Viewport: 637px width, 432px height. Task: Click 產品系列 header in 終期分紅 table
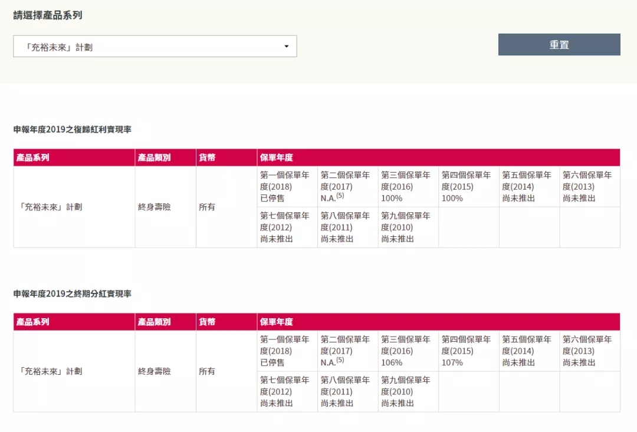click(x=74, y=322)
